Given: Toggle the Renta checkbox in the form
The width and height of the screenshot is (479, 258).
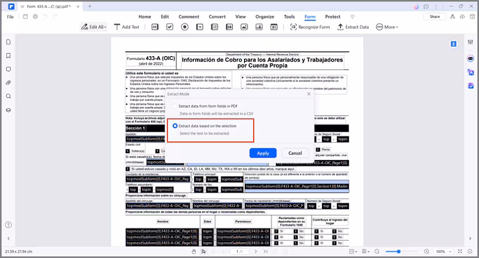Looking at the screenshot, I should [318, 149].
